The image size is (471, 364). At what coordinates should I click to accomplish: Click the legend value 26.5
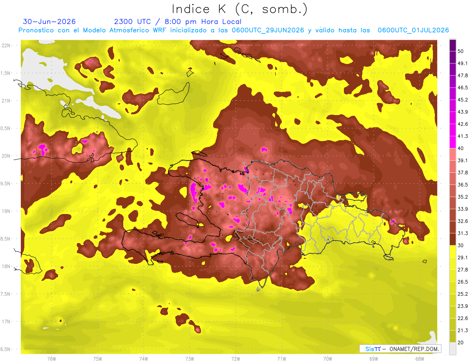(462, 282)
